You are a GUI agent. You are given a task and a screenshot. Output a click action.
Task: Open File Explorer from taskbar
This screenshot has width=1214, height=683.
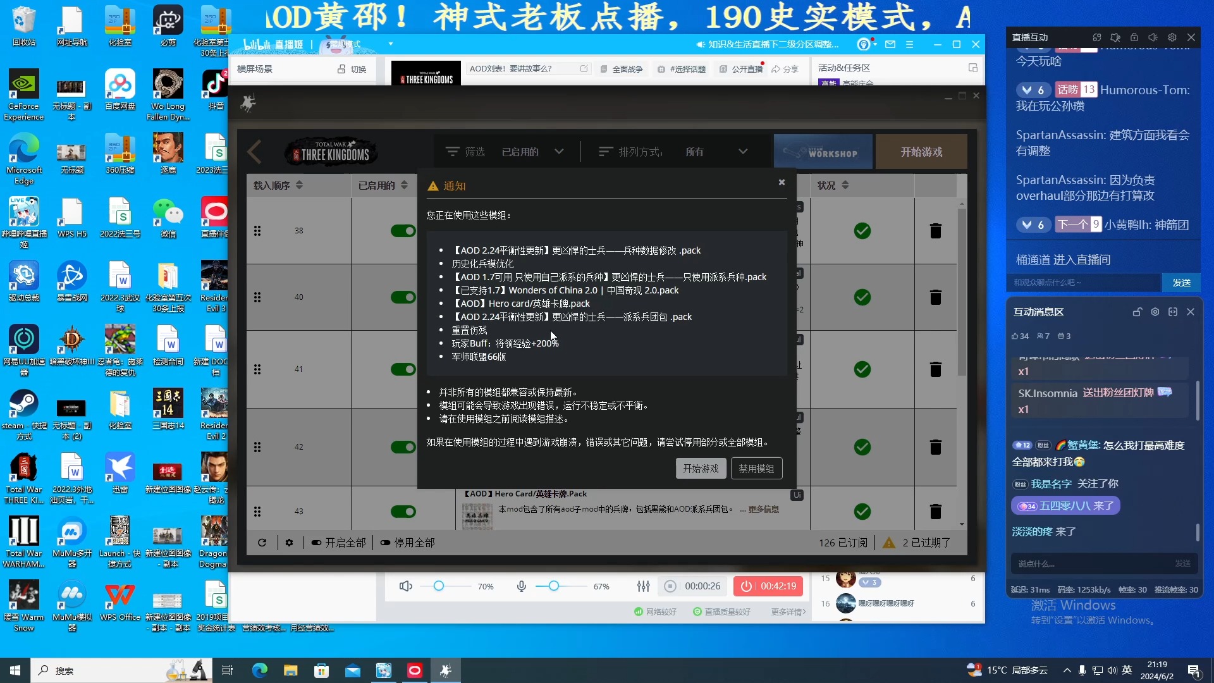point(290,670)
